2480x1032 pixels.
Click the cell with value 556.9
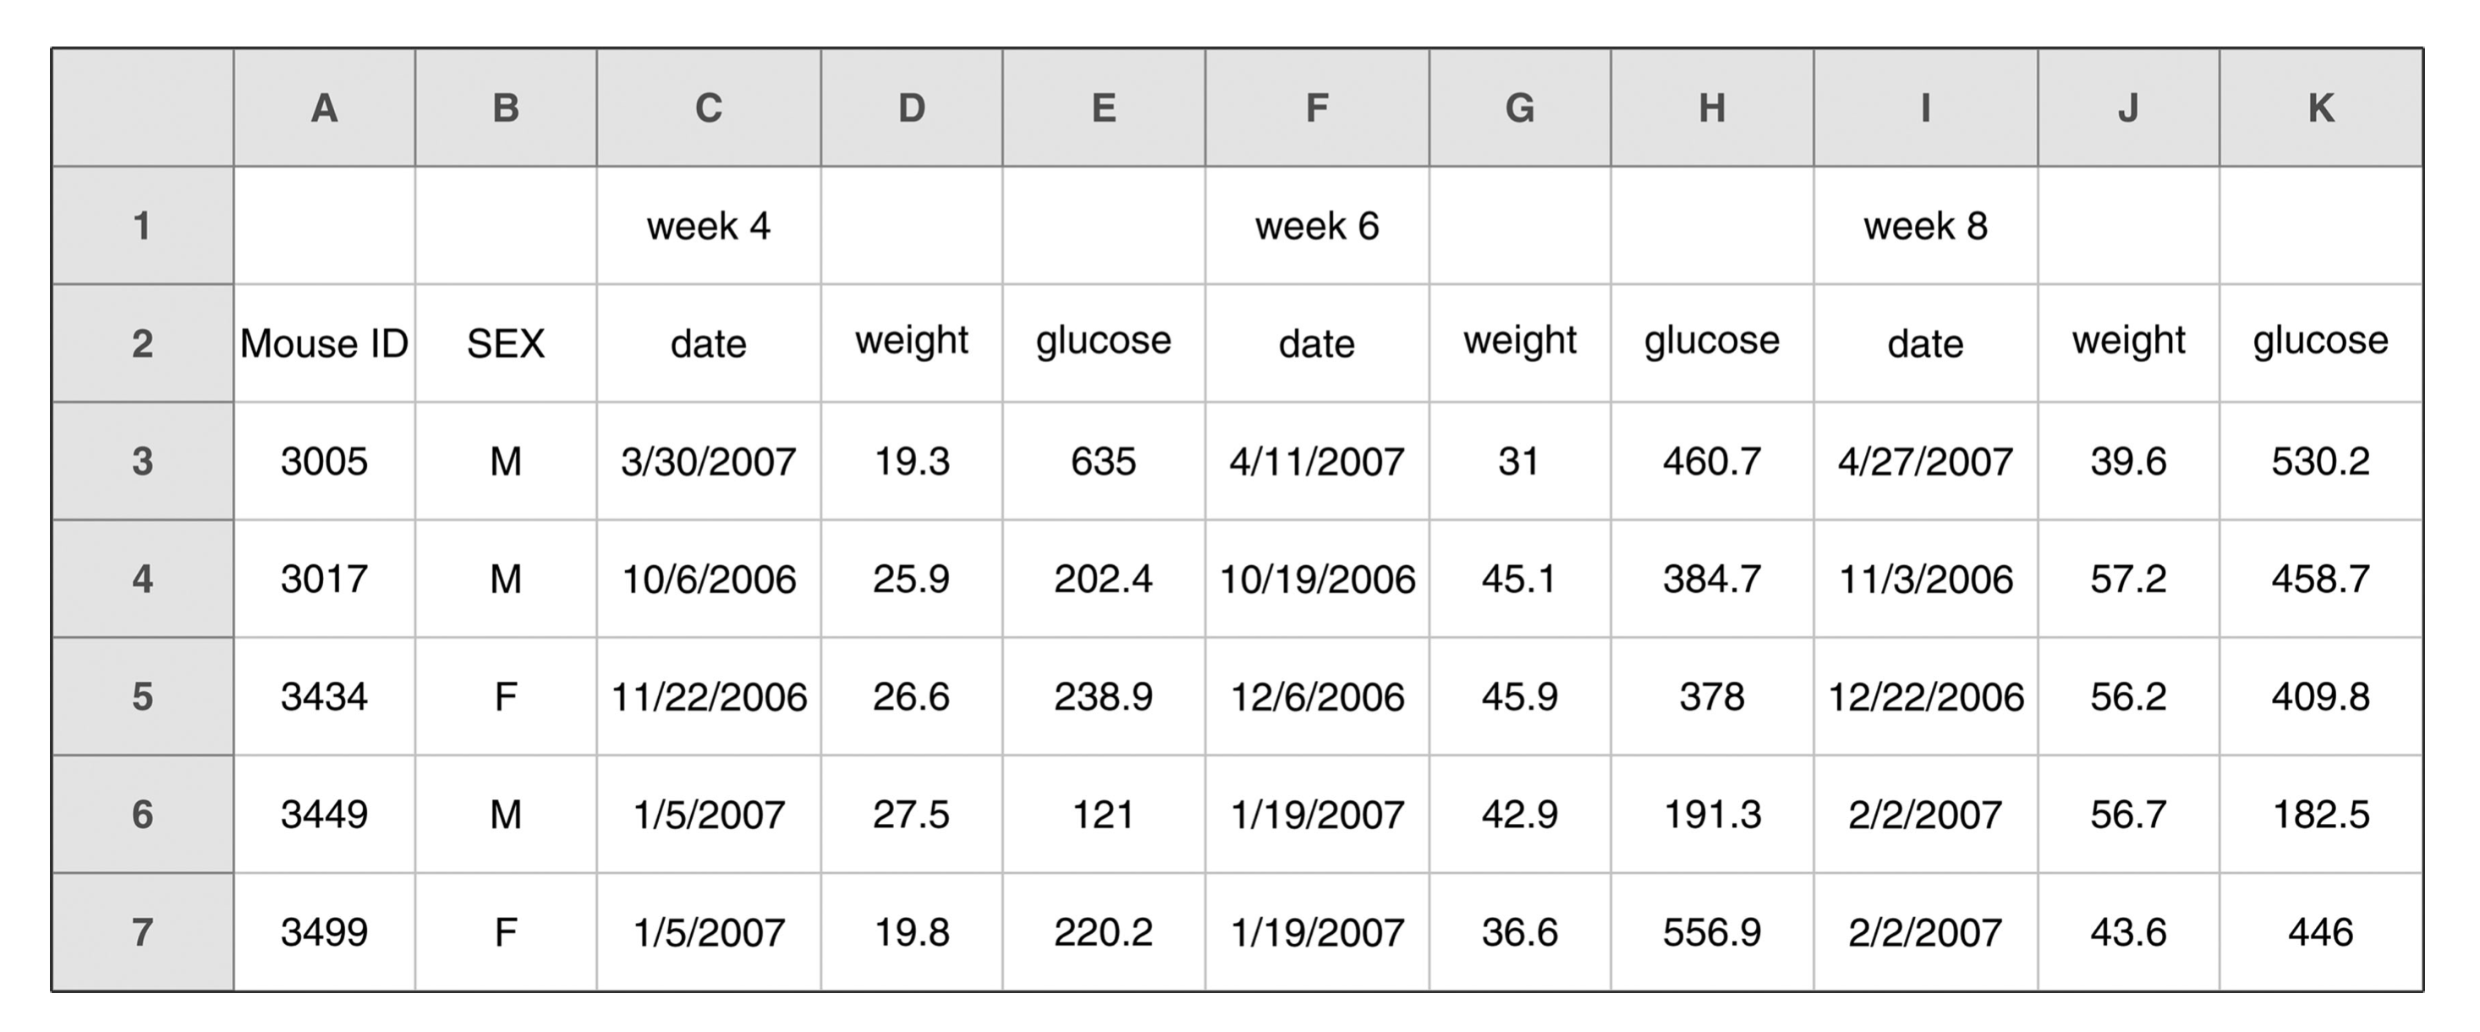click(x=1712, y=932)
